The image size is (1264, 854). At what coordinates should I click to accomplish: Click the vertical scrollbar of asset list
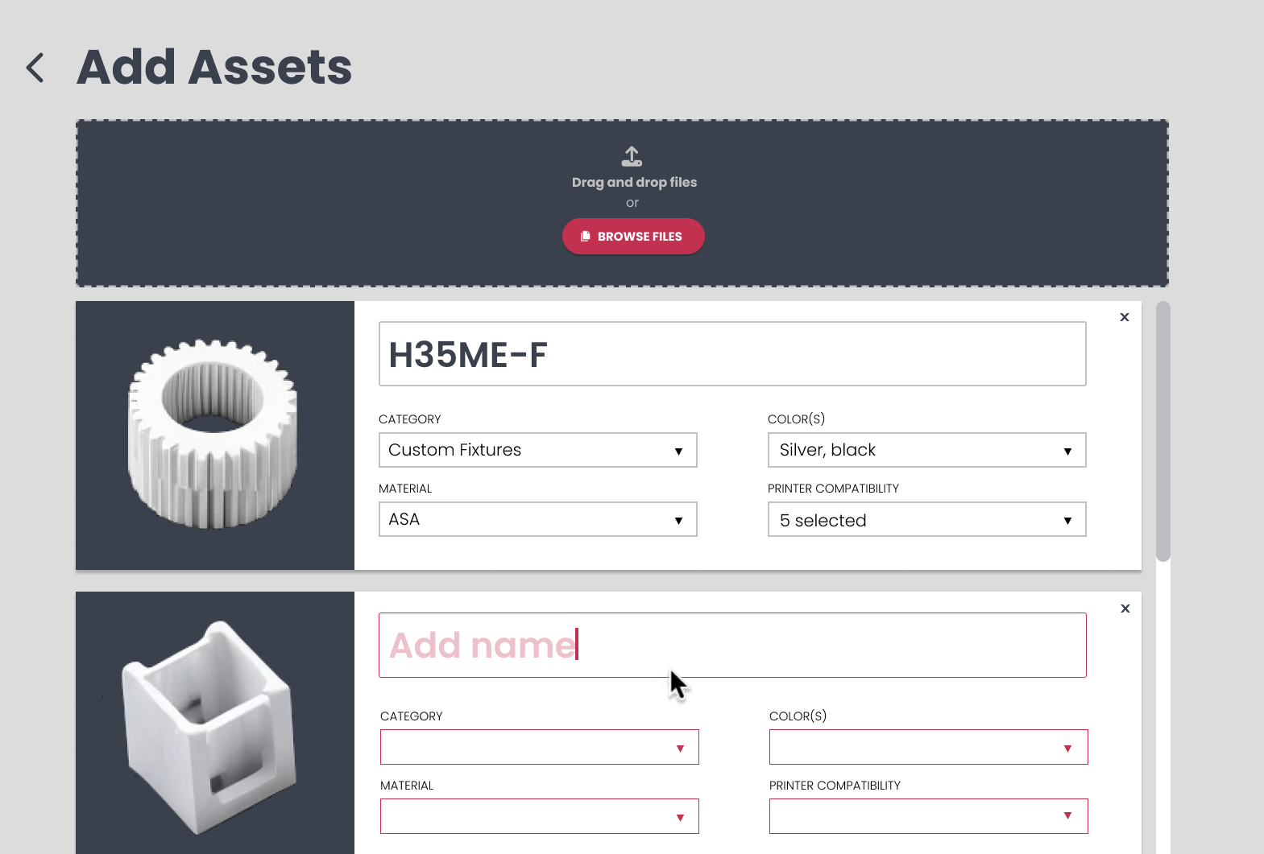(x=1162, y=431)
